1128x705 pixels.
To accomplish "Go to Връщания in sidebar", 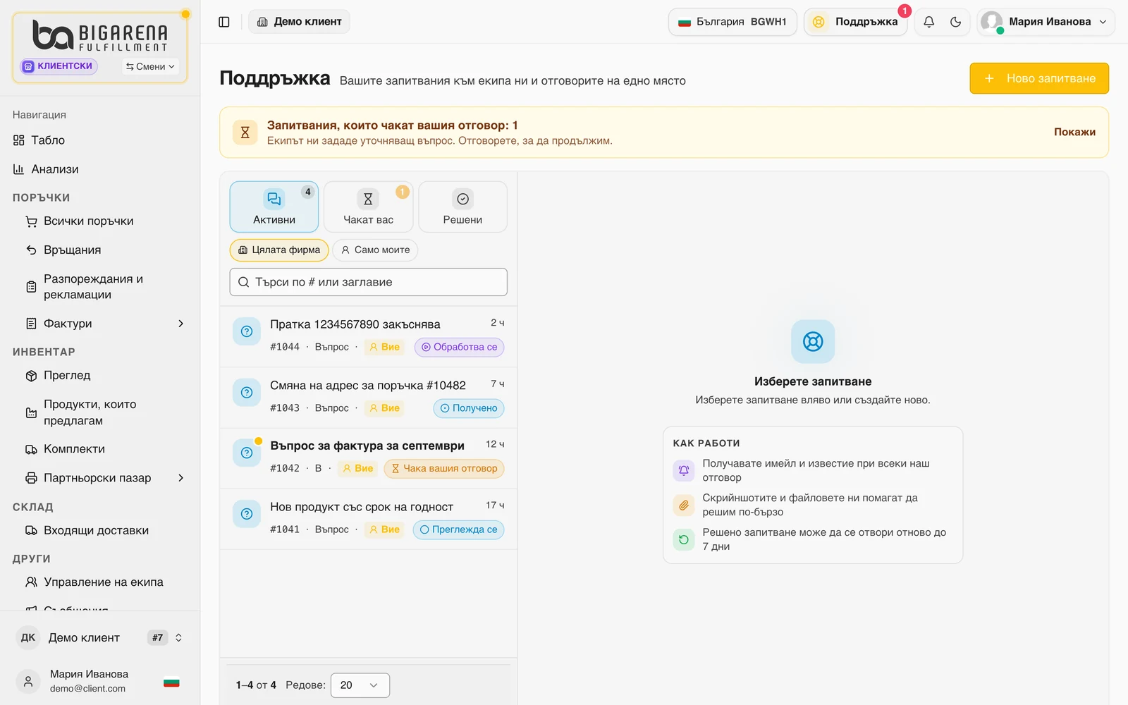I will tap(106, 250).
